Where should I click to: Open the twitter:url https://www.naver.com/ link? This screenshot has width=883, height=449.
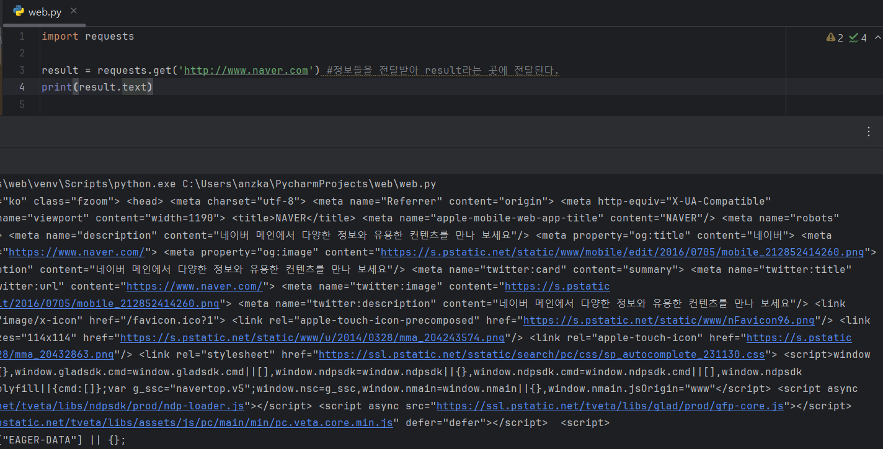195,287
